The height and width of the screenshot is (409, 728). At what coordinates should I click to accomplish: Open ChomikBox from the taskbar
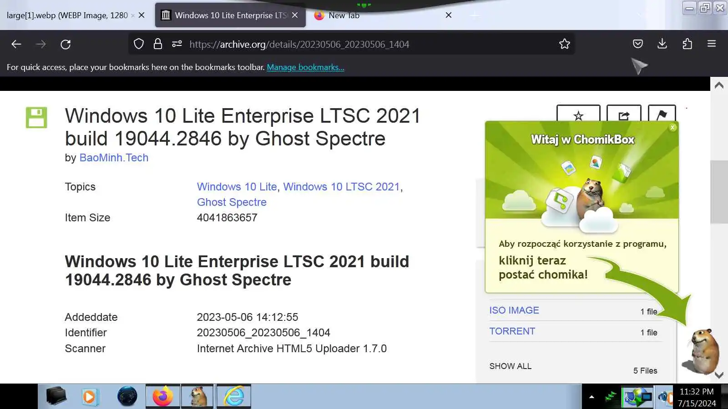pyautogui.click(x=197, y=396)
